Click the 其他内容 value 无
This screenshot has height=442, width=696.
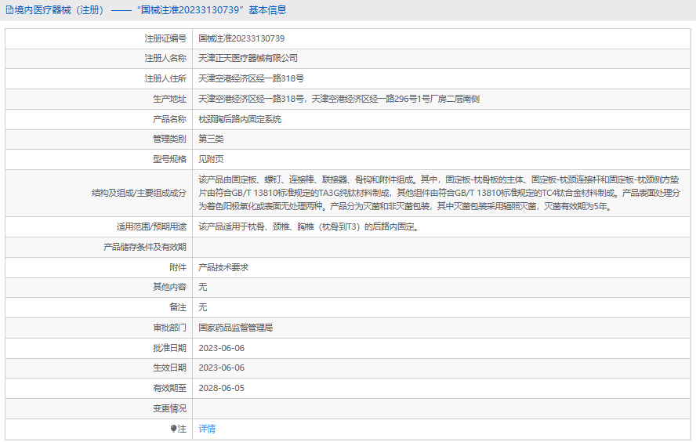(x=203, y=287)
